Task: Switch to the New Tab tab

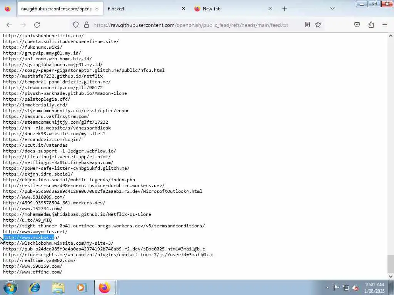Action: 234,8
